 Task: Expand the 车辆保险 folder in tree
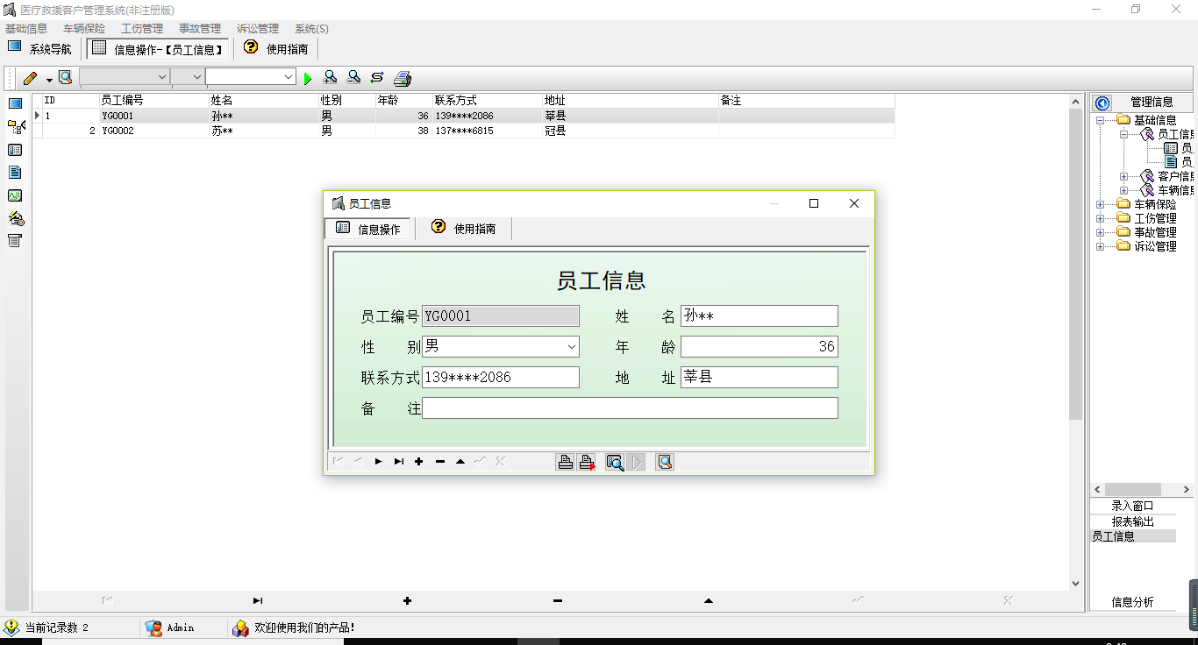coord(1100,204)
